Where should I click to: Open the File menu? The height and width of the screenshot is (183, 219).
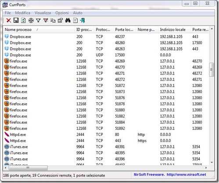tap(7, 13)
